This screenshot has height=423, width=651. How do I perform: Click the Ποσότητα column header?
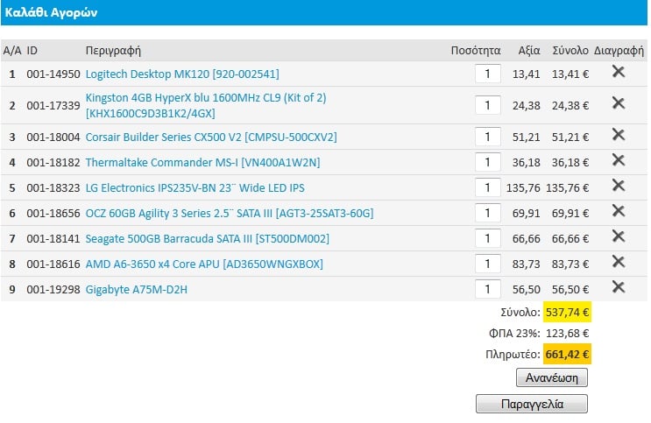[x=476, y=51]
